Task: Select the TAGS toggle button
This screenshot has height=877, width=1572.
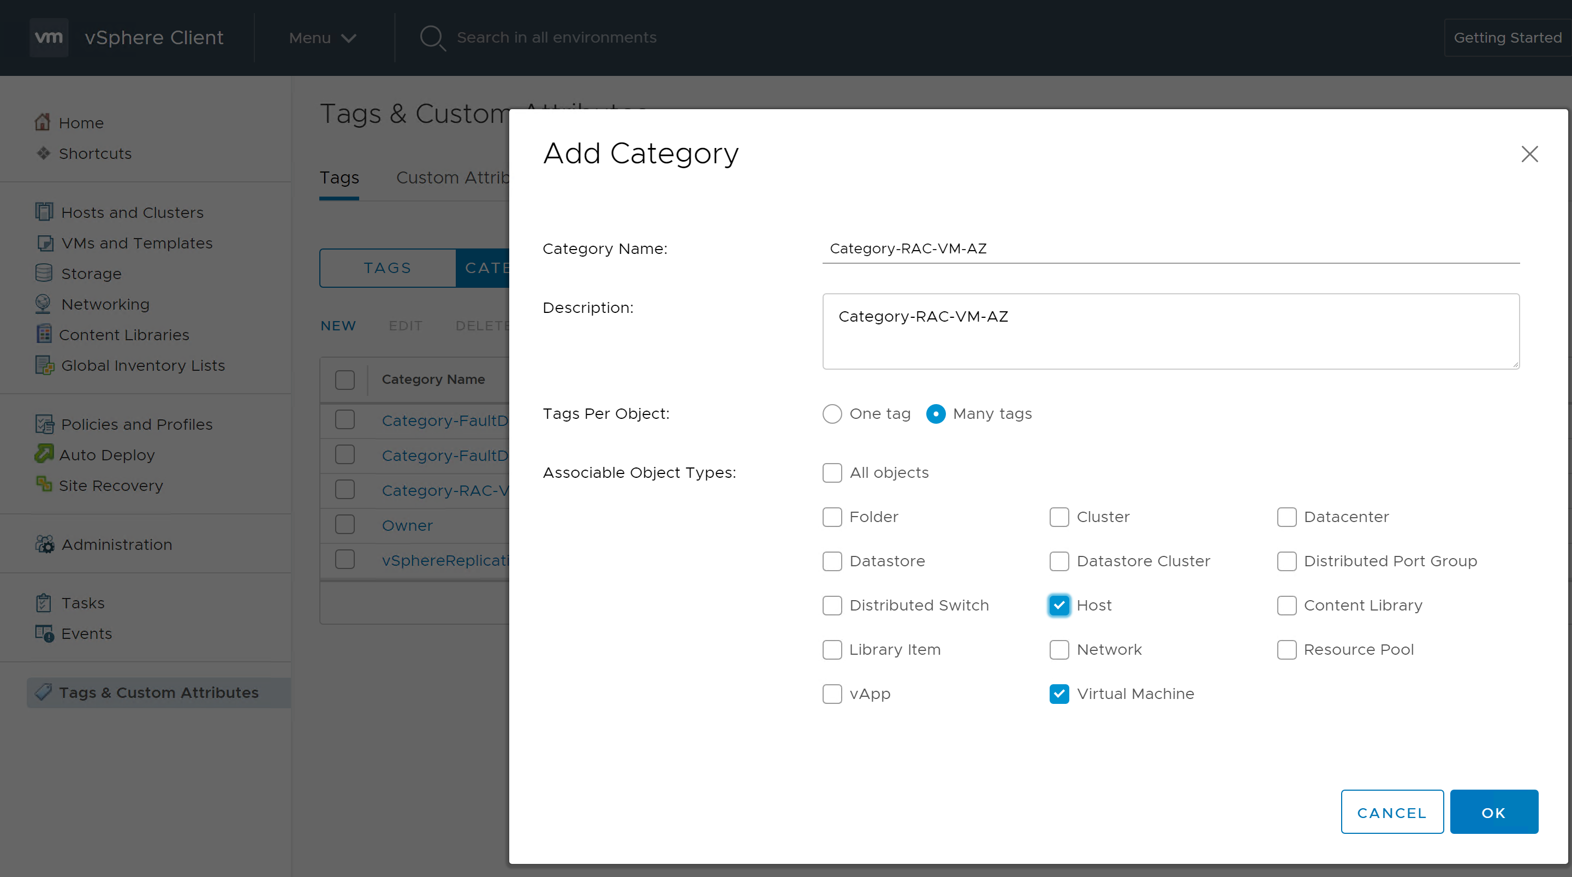Action: [x=388, y=268]
